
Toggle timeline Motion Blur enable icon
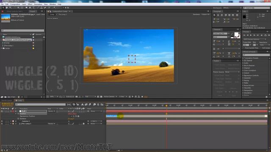90,104
